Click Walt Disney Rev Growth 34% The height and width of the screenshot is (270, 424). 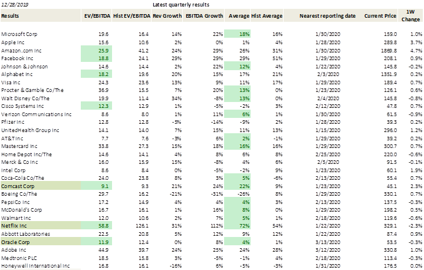pos(176,98)
